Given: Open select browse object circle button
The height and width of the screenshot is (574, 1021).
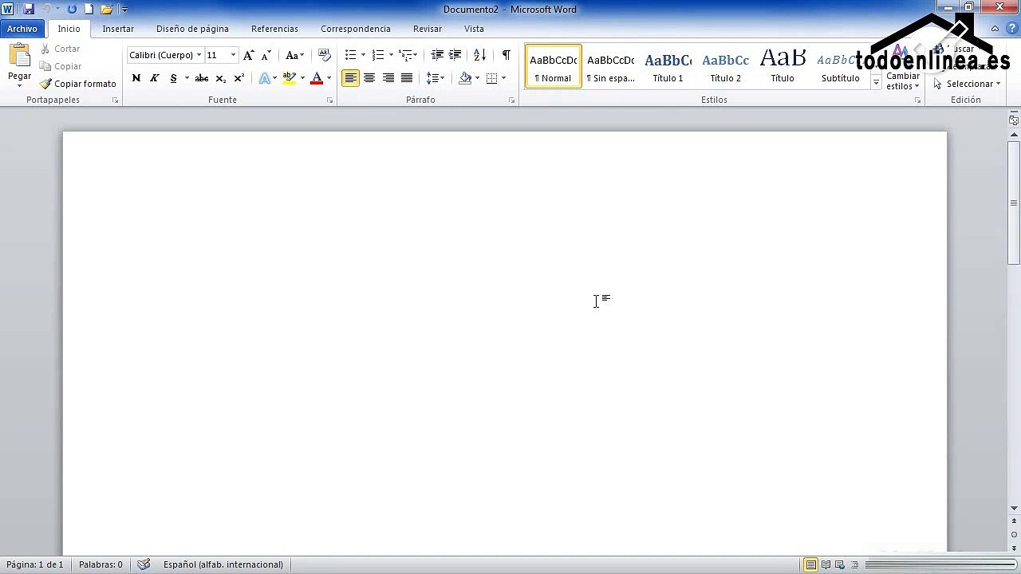Looking at the screenshot, I should pos(1015,535).
